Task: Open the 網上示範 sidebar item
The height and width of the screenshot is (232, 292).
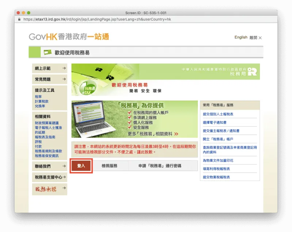Action: pos(50,68)
